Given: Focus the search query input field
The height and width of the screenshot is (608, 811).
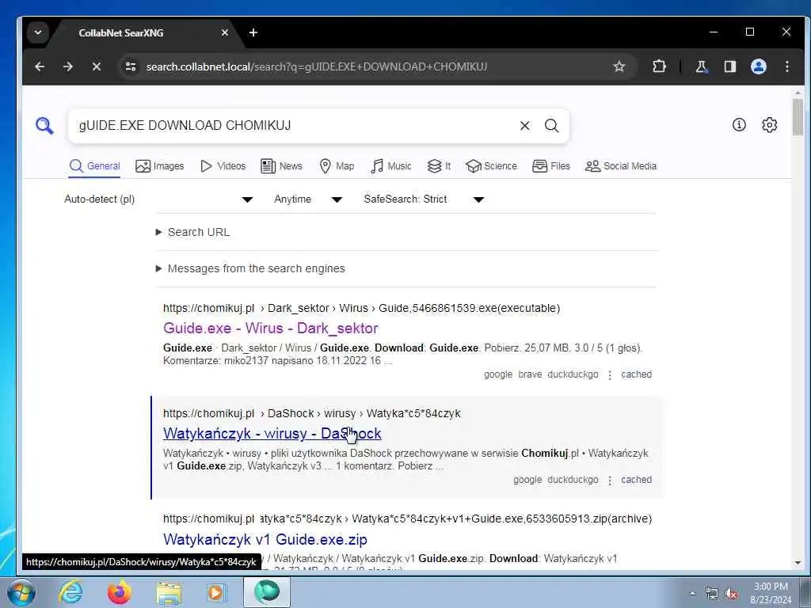Looking at the screenshot, I should [x=295, y=126].
